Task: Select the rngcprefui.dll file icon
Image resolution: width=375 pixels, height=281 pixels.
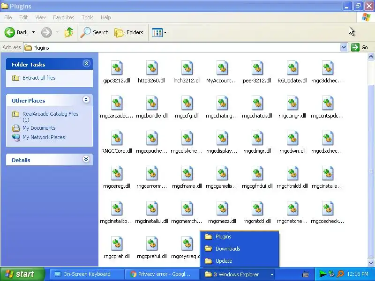Action: [x=152, y=244]
